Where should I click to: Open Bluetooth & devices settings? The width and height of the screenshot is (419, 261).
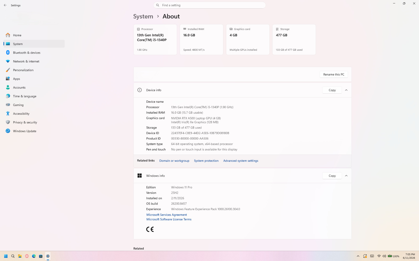pos(34,53)
